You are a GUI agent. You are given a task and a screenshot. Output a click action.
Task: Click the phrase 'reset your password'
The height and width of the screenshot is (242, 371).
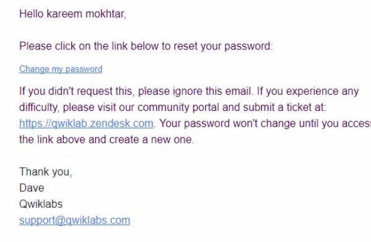click(222, 46)
